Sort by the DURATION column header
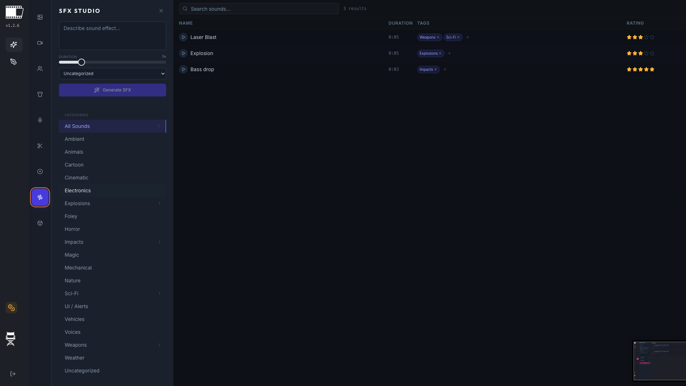This screenshot has height=386, width=686. [x=401, y=23]
